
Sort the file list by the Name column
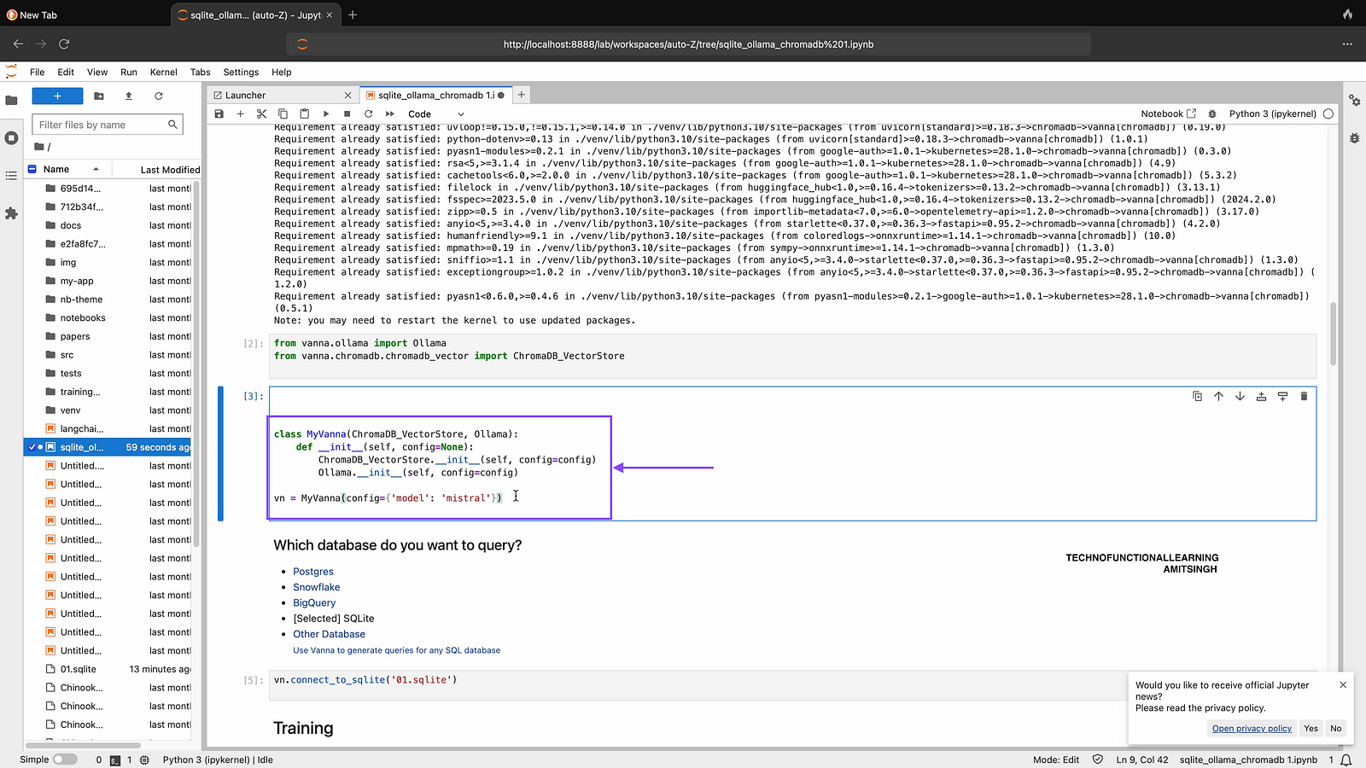click(x=56, y=169)
